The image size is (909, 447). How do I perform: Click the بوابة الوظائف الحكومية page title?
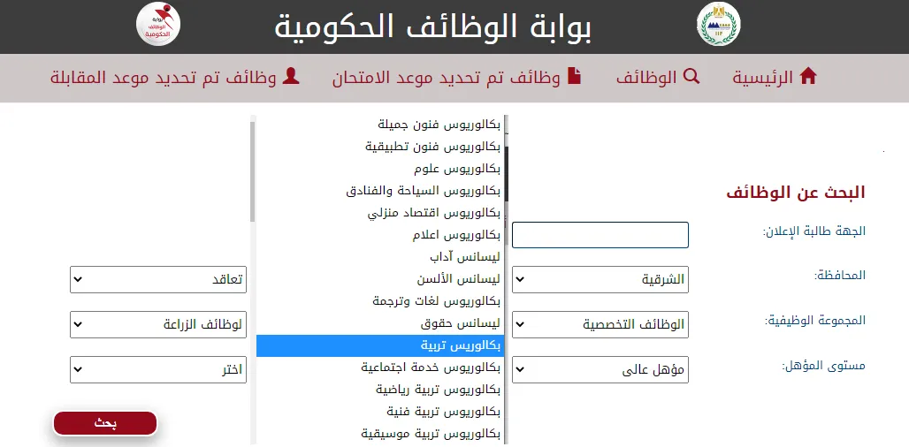pos(432,27)
